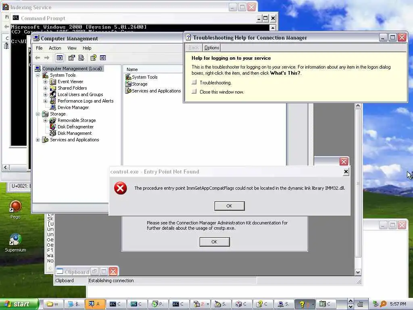Expand the Removable Storage tree node

pos(45,120)
